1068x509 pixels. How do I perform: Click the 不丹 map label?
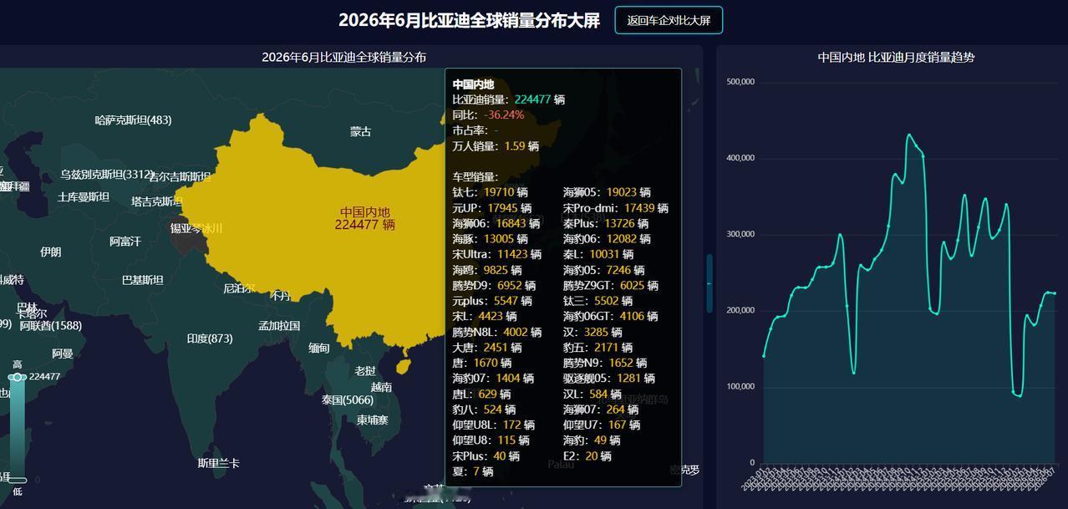click(281, 296)
